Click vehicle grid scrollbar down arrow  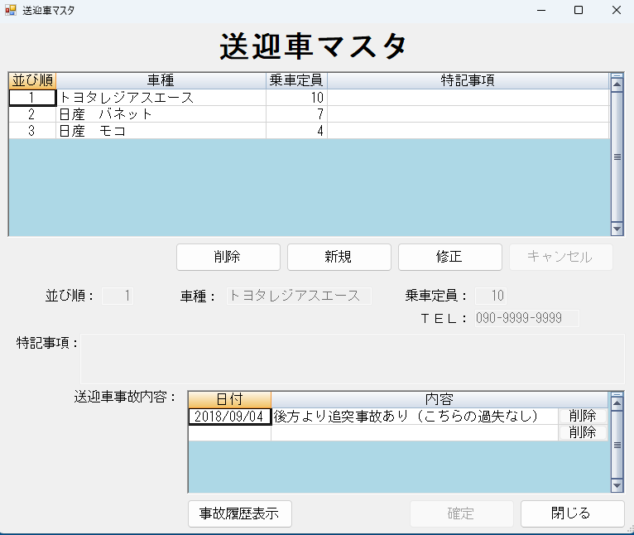pyautogui.click(x=617, y=229)
